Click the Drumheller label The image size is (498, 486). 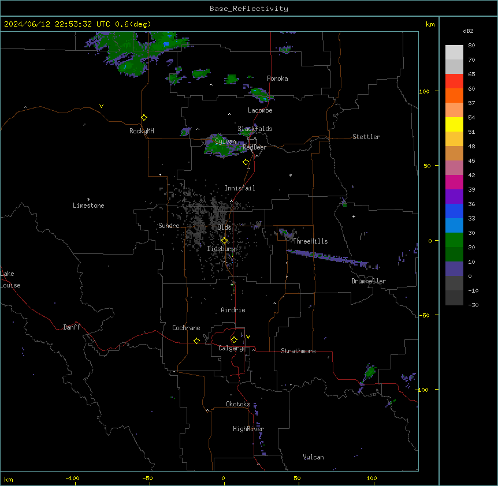click(x=369, y=281)
